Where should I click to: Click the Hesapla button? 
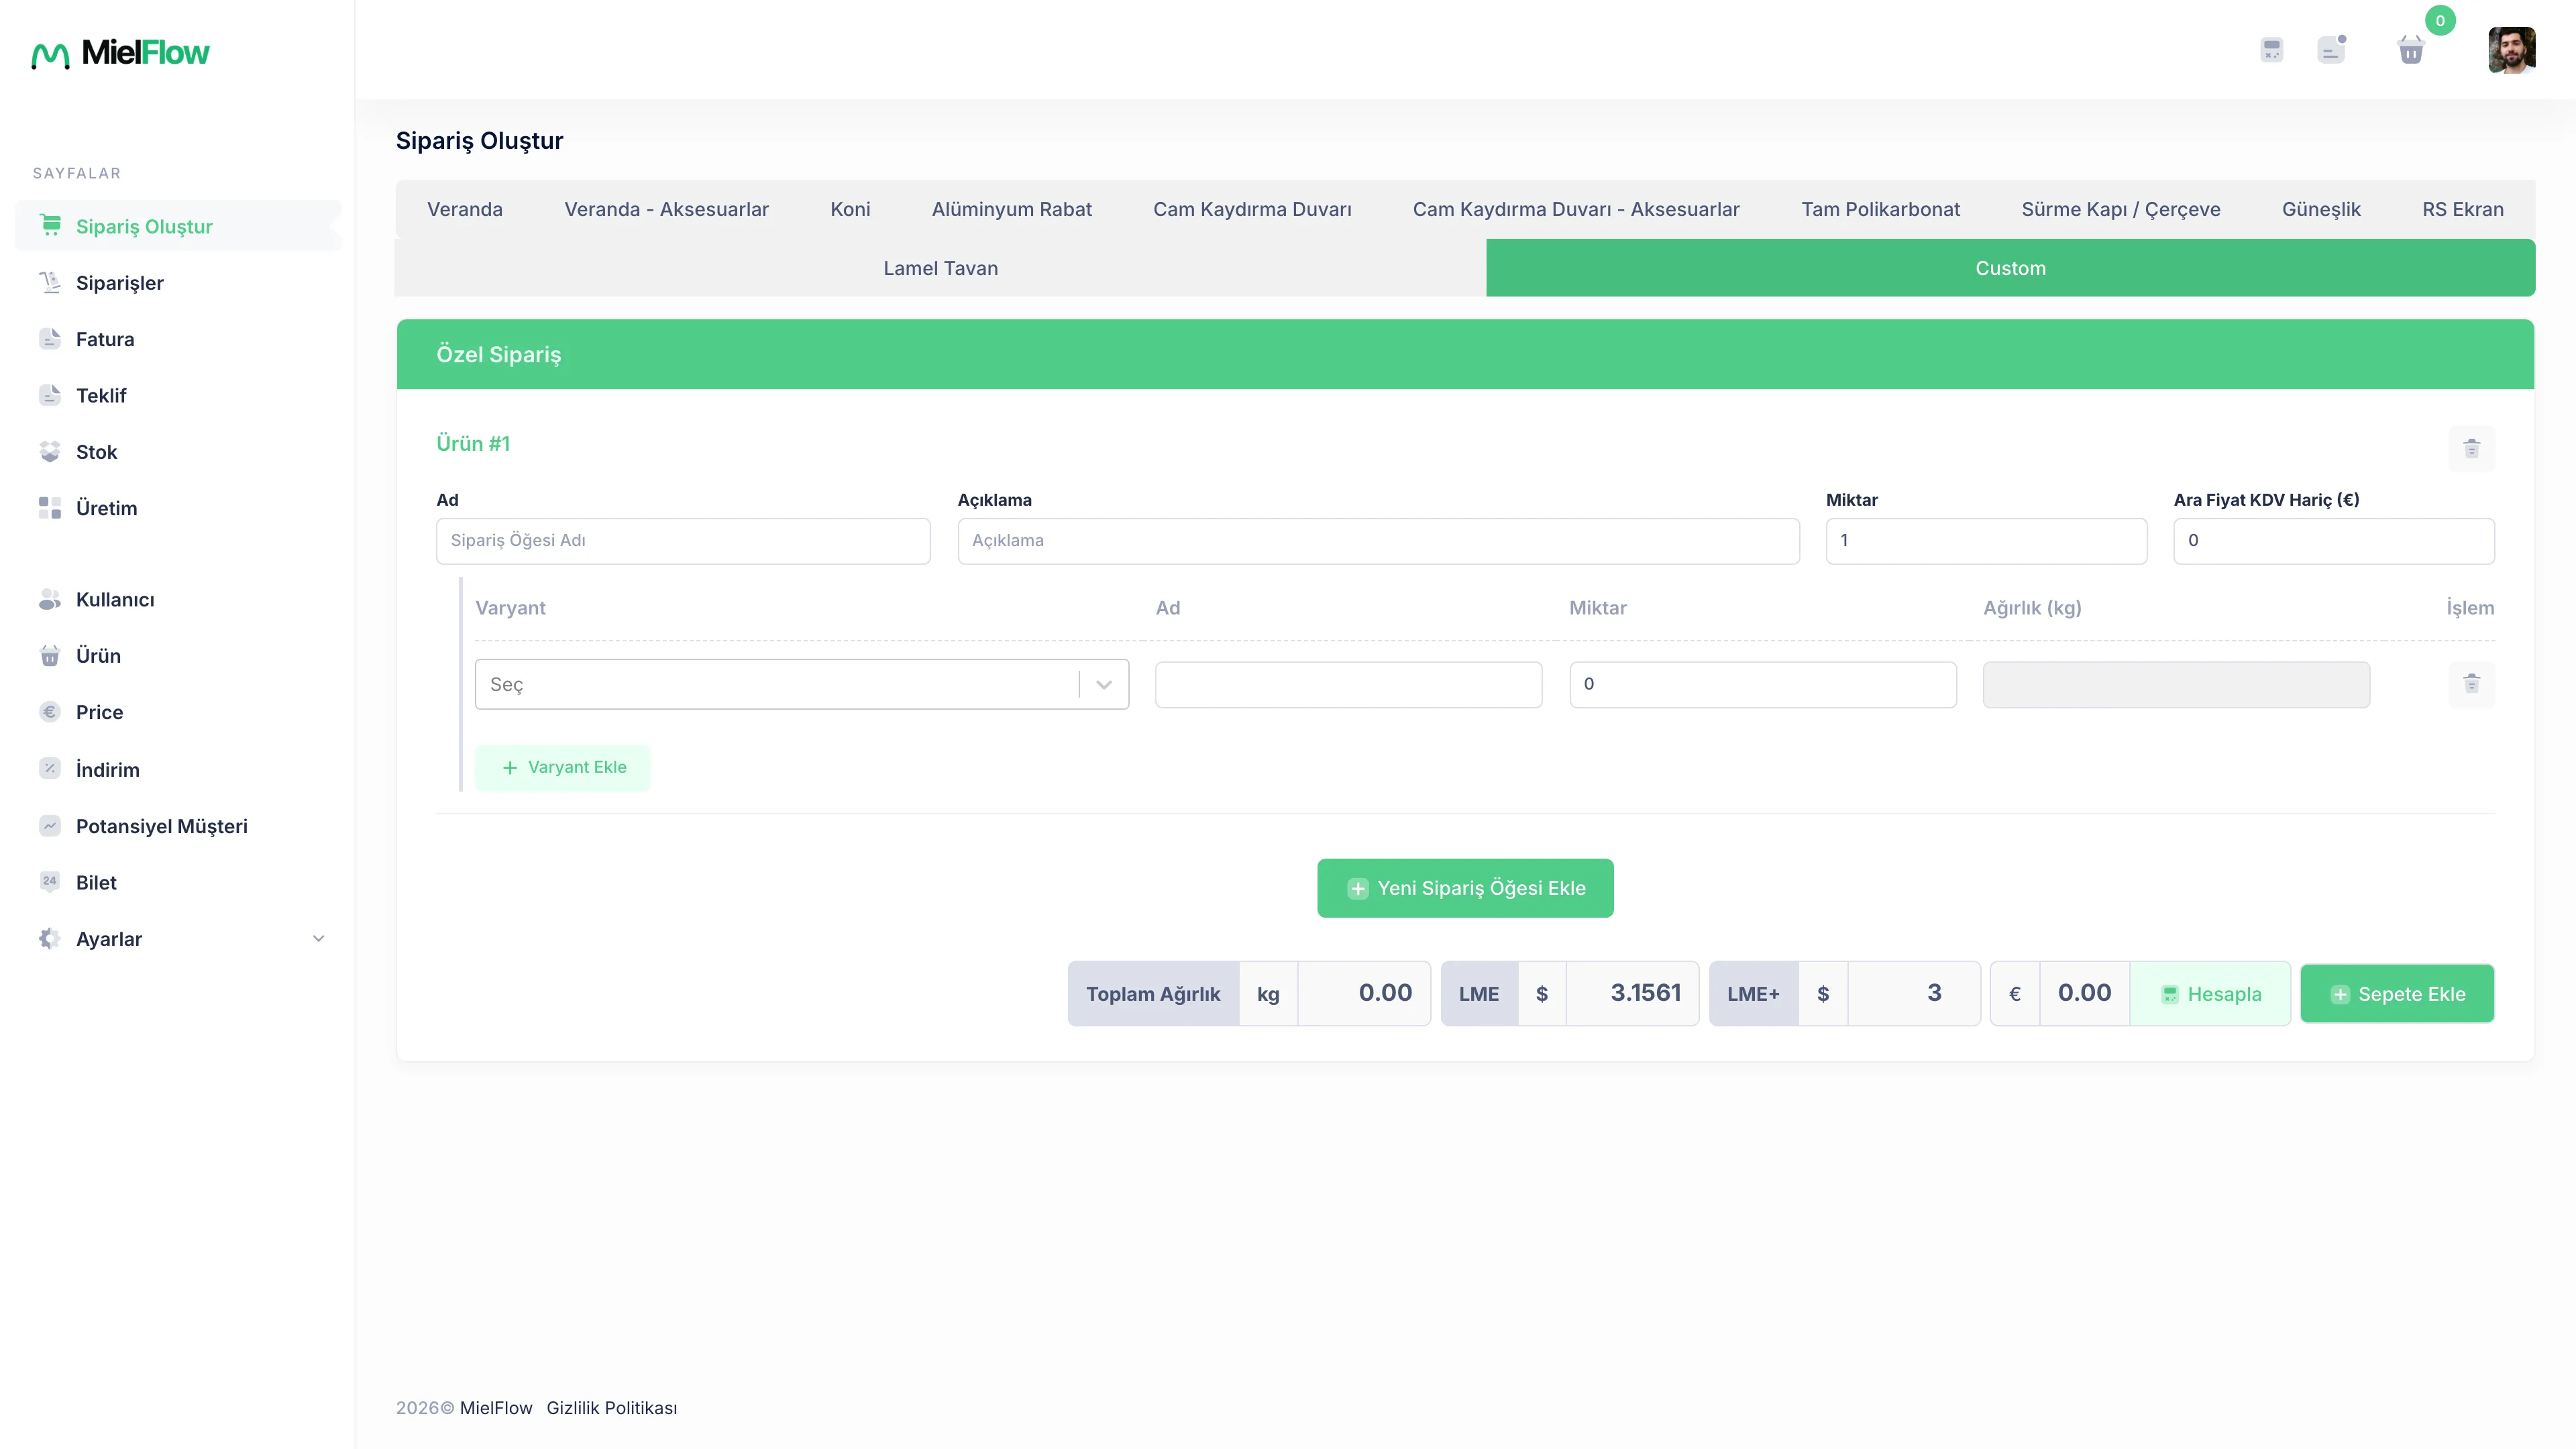point(2210,994)
